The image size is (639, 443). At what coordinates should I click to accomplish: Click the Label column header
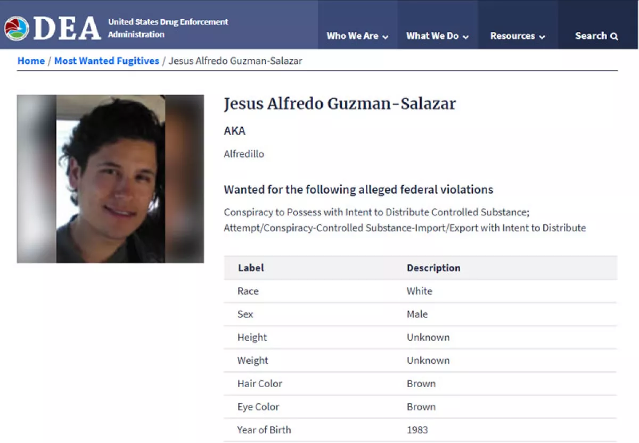pos(251,268)
